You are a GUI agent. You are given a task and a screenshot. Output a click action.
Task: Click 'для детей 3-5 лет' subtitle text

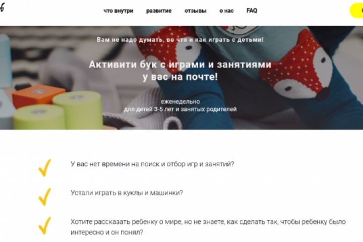point(180,109)
